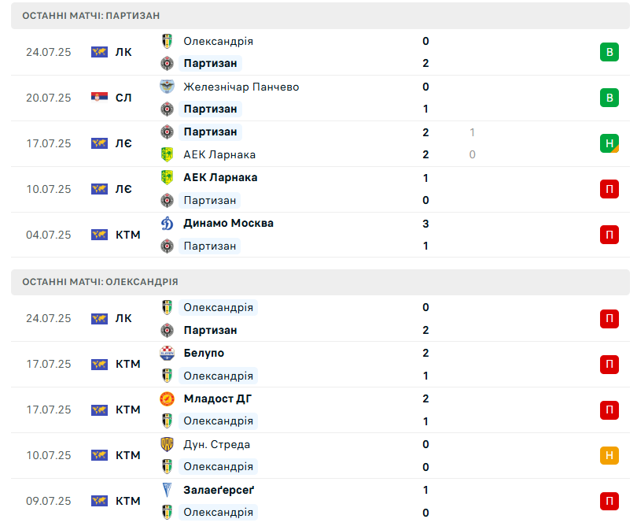Click the Serbian flag next to СЛ
The image size is (637, 530).
click(99, 98)
